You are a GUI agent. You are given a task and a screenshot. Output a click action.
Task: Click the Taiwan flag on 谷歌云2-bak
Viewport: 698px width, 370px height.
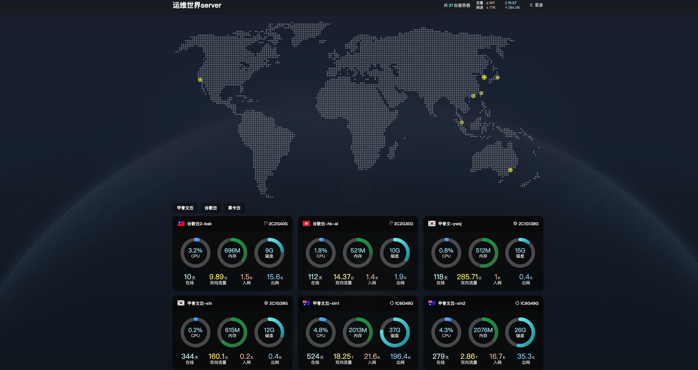click(x=181, y=223)
